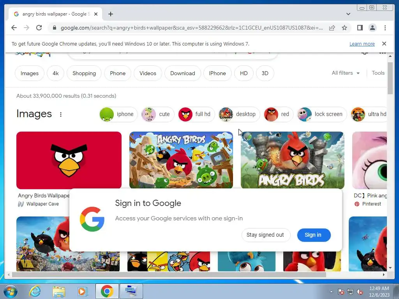Viewport: 399px width, 299px height.
Task: Click the vertical scrollbar thumb
Action: [x=390, y=78]
